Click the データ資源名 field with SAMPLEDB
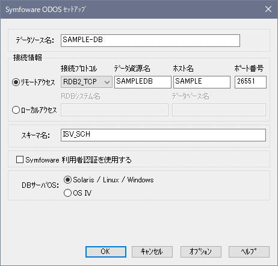 (143, 82)
